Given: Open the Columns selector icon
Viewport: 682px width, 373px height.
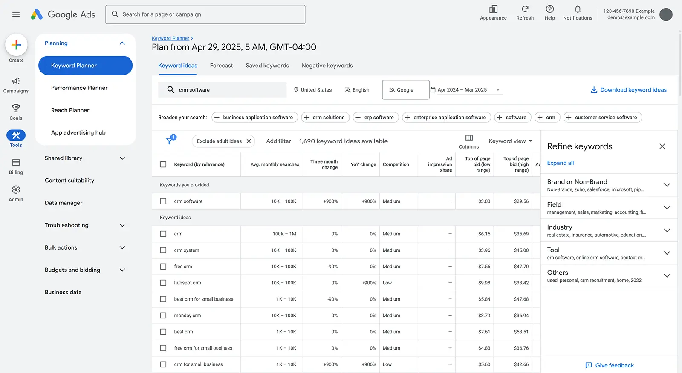Looking at the screenshot, I should (x=469, y=138).
